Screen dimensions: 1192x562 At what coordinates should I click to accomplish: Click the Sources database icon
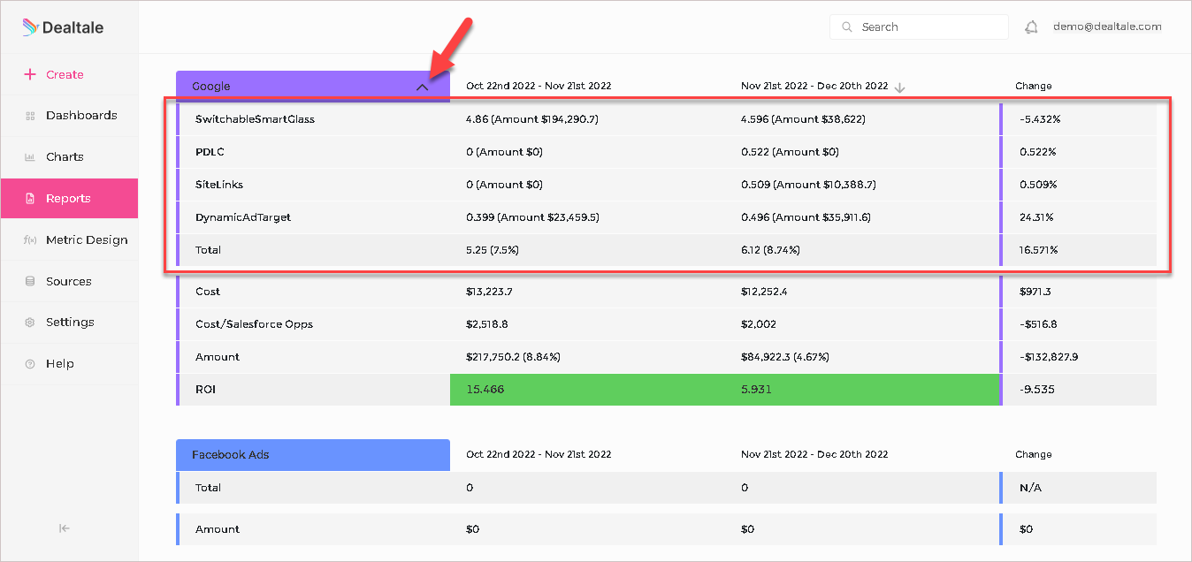[x=30, y=281]
